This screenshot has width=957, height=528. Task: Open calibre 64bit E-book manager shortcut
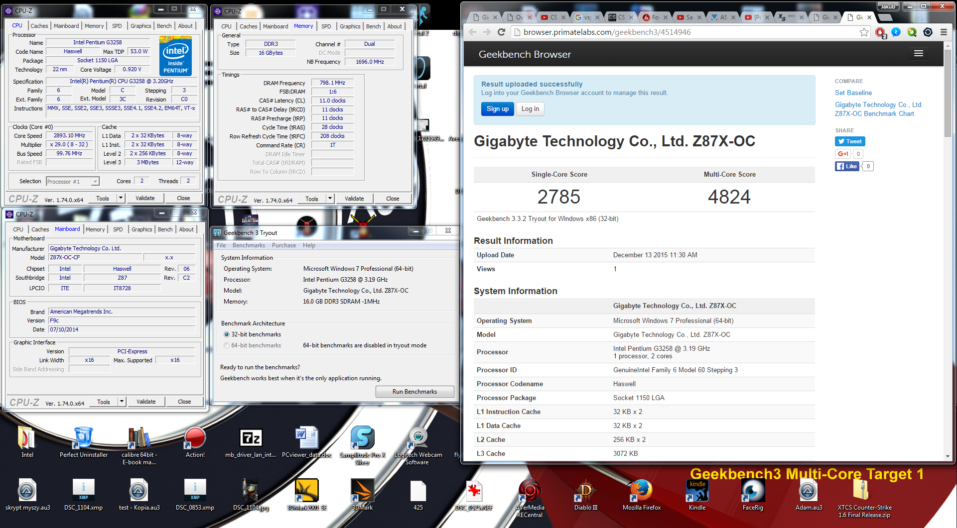tap(139, 446)
